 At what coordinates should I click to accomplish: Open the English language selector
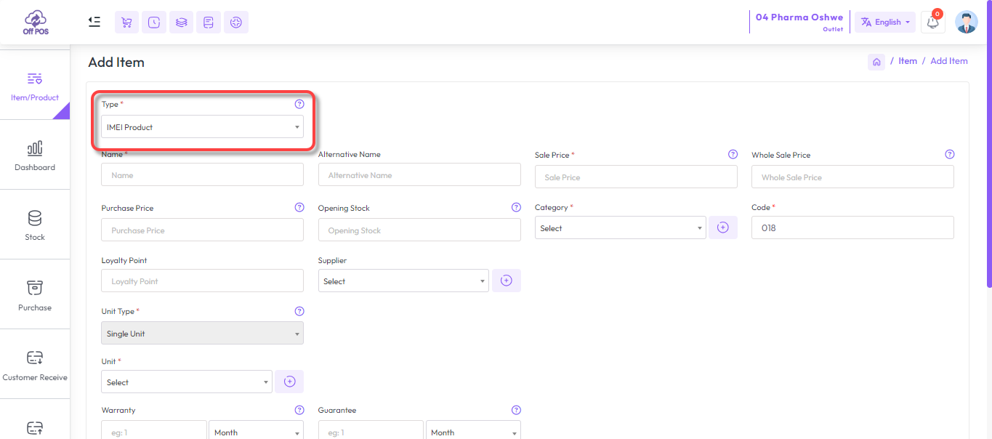[884, 23]
